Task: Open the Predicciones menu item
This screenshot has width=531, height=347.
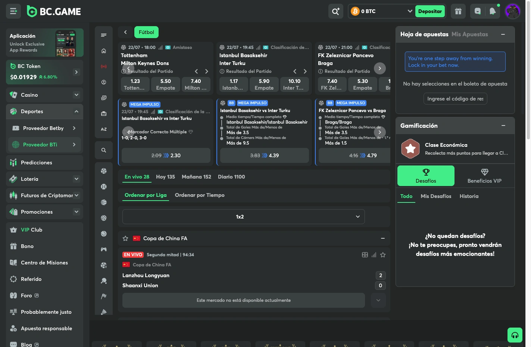Action: [x=44, y=162]
